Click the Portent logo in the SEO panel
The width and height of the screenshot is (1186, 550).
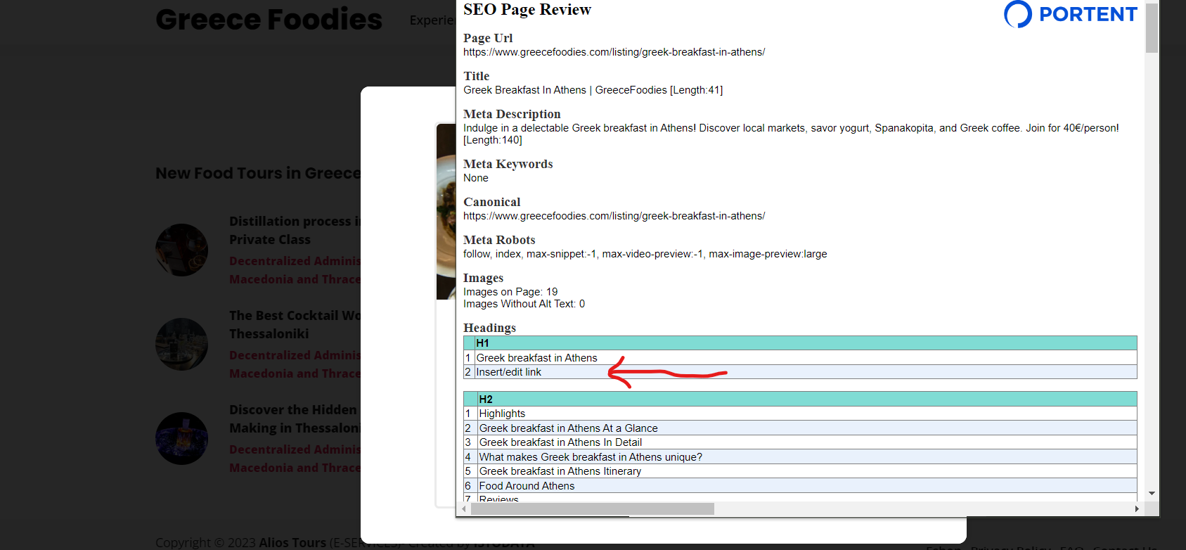(1070, 14)
